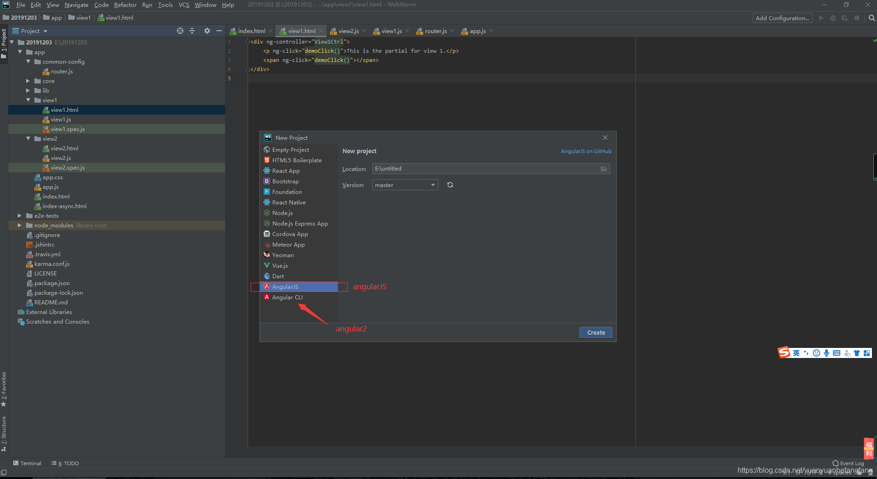Expand the lib folder
Viewport: 877px width, 479px height.
28,90
